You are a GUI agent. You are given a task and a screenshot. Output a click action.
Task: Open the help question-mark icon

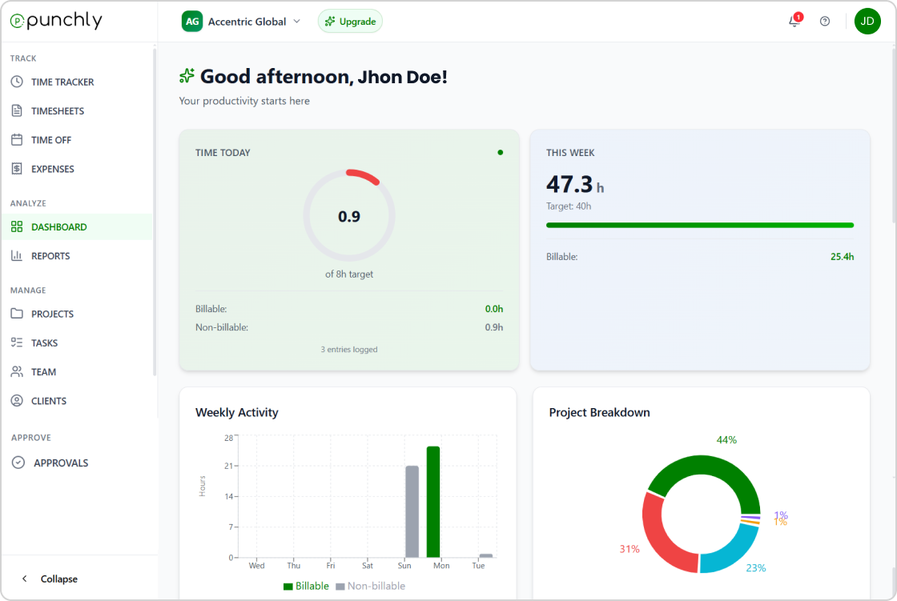point(825,22)
